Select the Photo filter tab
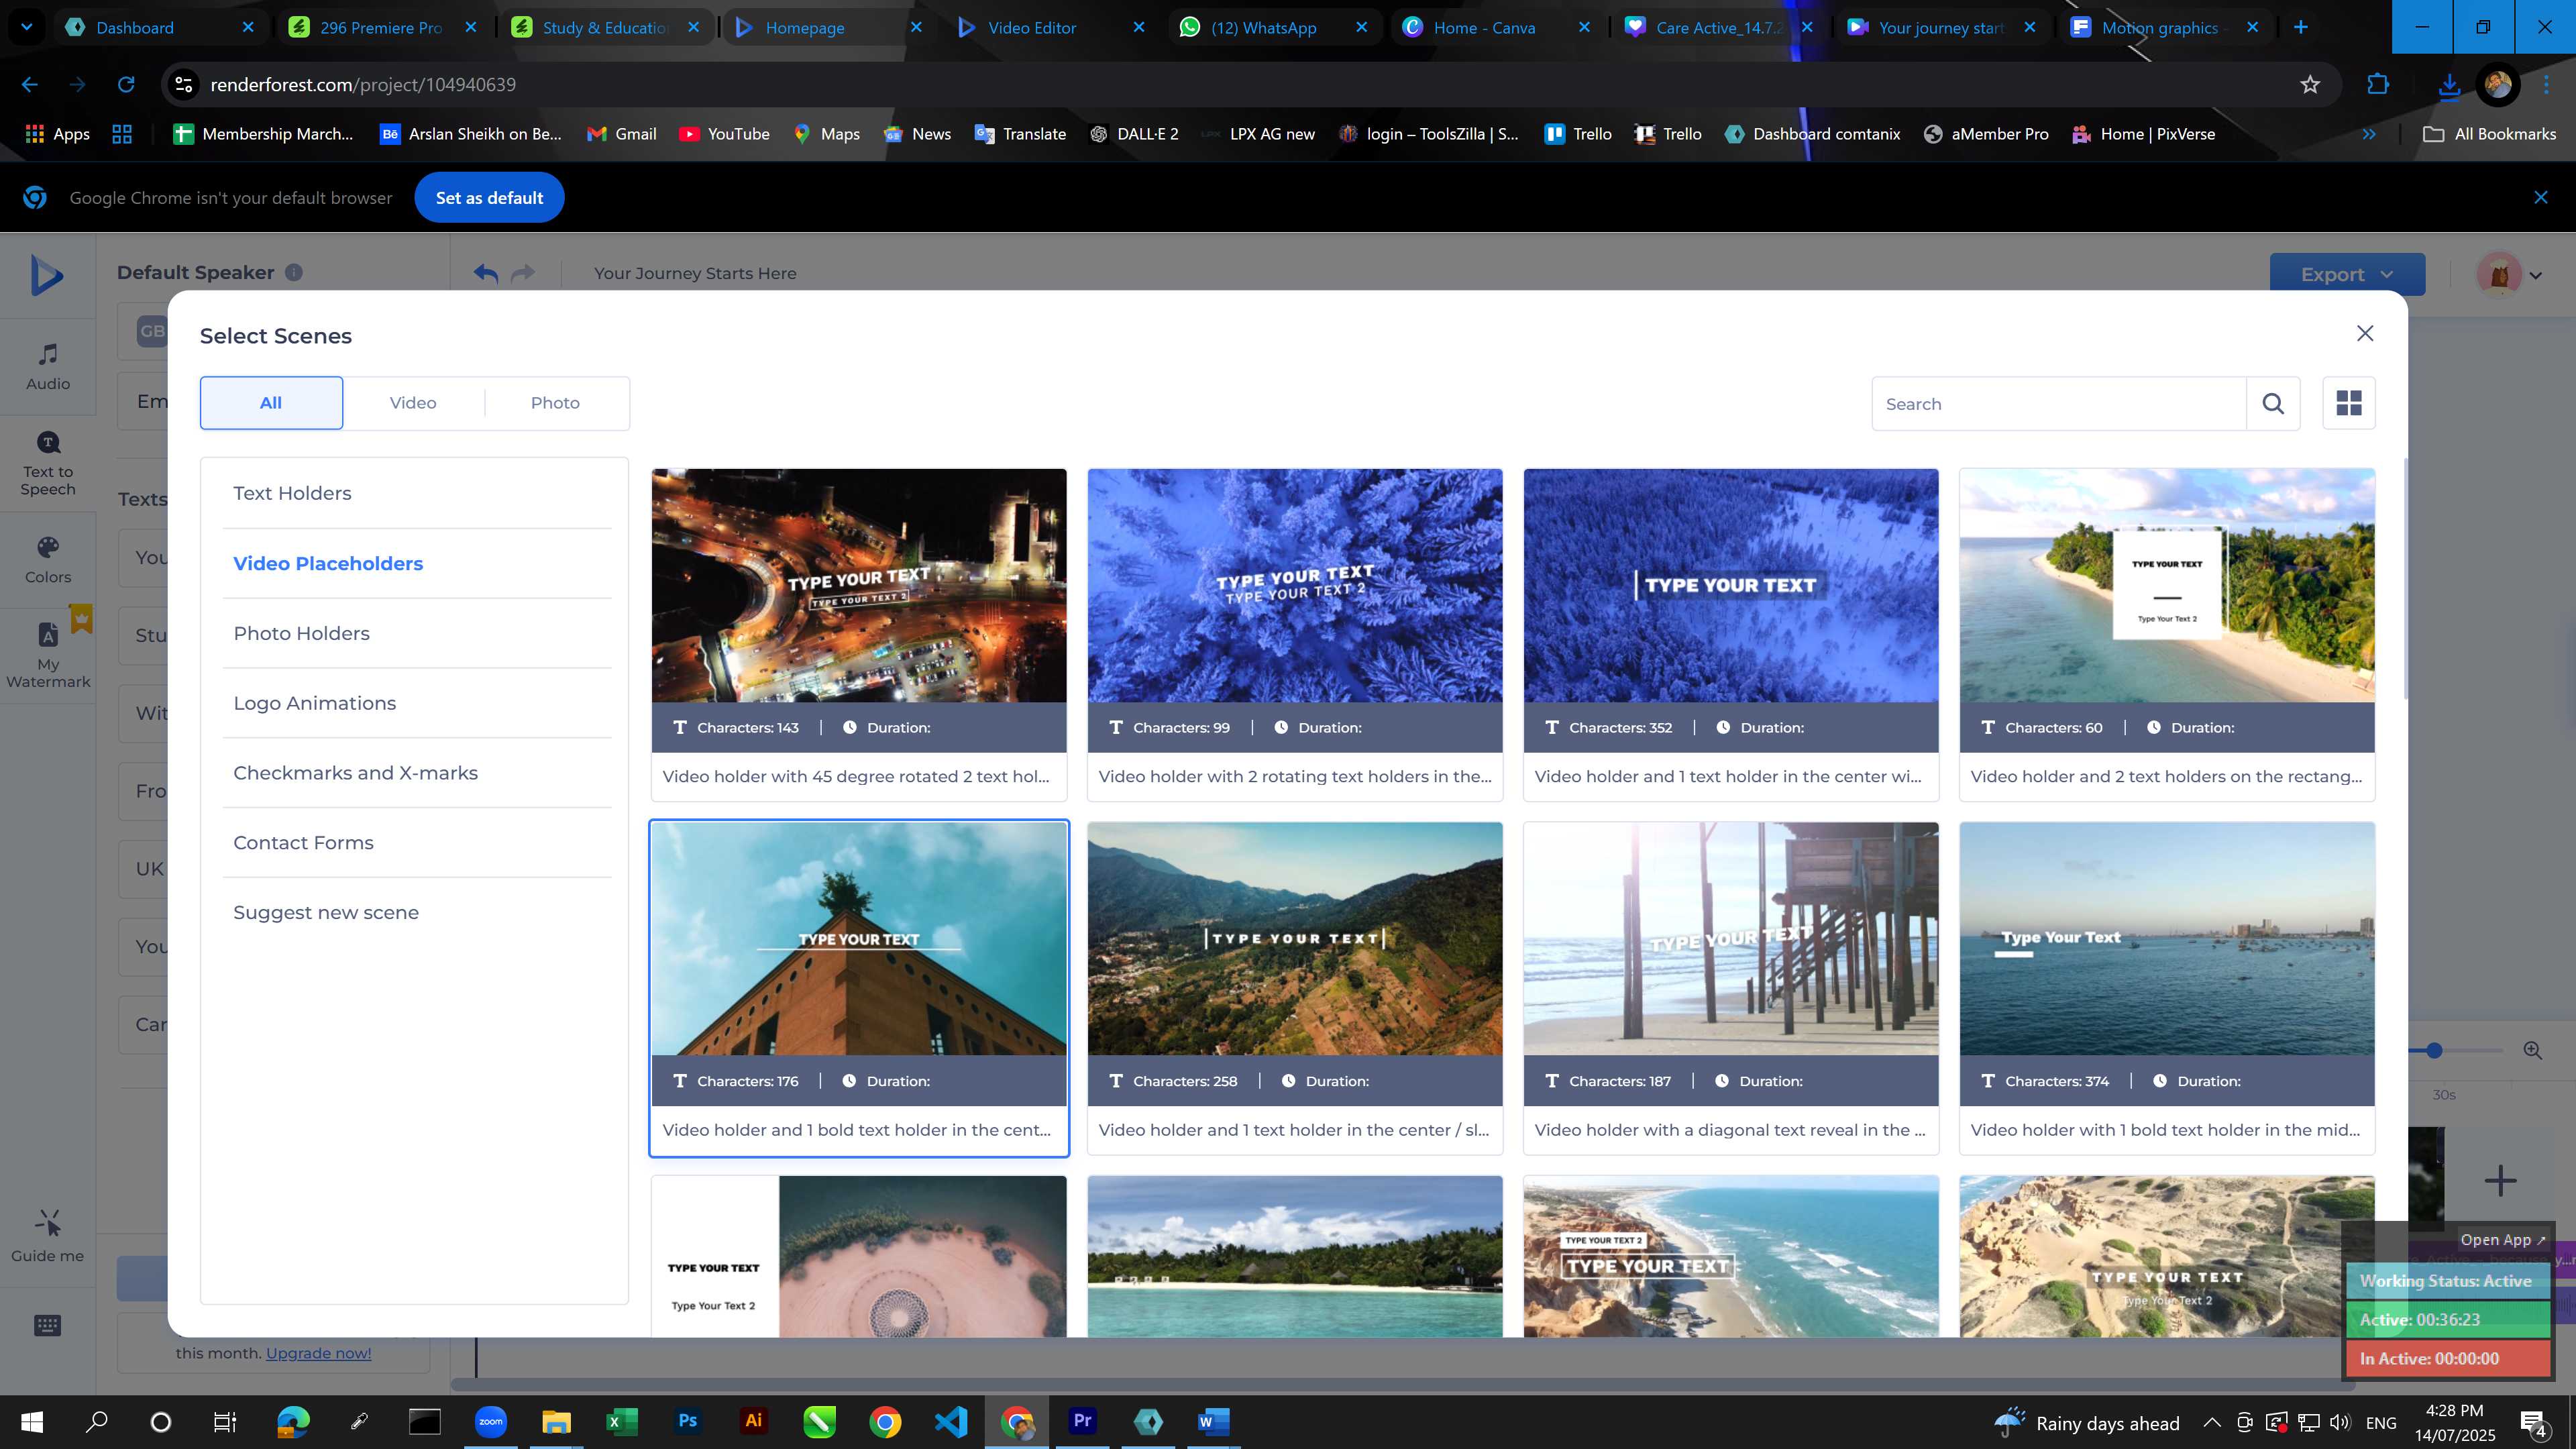Viewport: 2576px width, 1449px height. (x=555, y=403)
